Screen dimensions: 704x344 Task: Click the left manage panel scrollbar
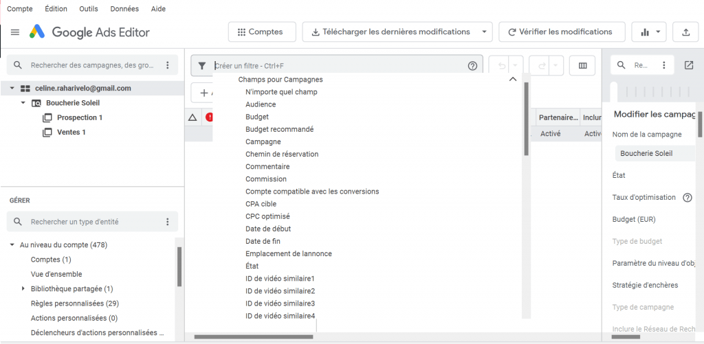(179, 266)
